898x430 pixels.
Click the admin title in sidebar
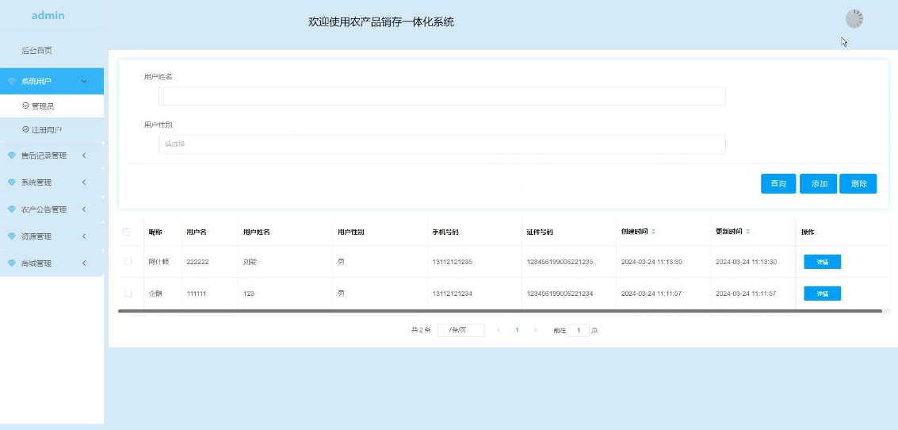(48, 16)
